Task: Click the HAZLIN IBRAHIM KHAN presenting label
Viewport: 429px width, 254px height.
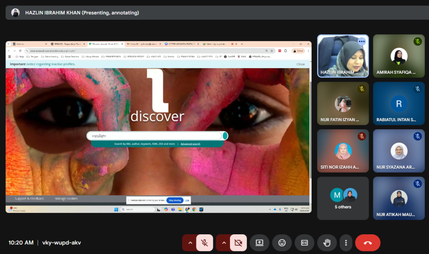Action: coord(82,13)
